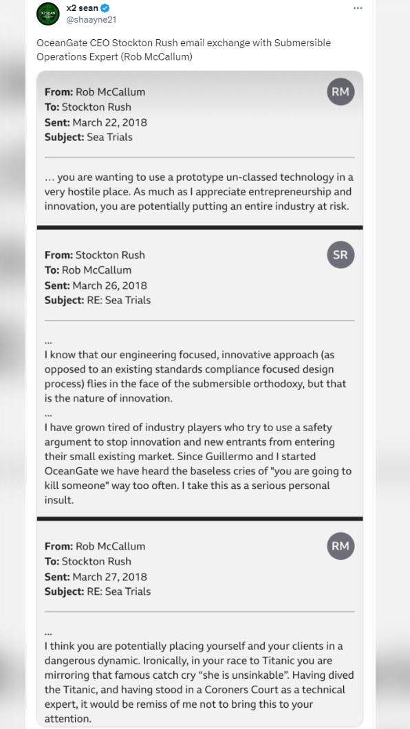
Task: Click the 'From: Stockton Rush' header line
Action: [x=95, y=254]
